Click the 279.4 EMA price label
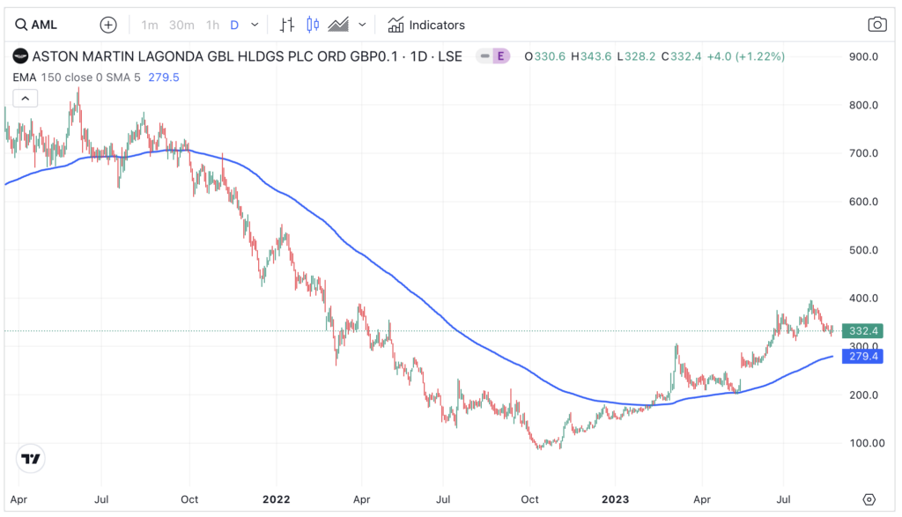Image resolution: width=902 pixels, height=517 pixels. pos(863,357)
